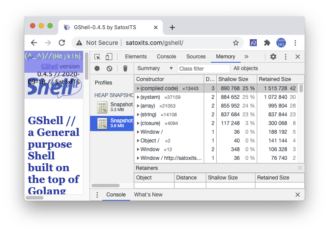This screenshot has height=233, width=329.
Task: Click the inspect element picker icon
Action: coord(97,57)
